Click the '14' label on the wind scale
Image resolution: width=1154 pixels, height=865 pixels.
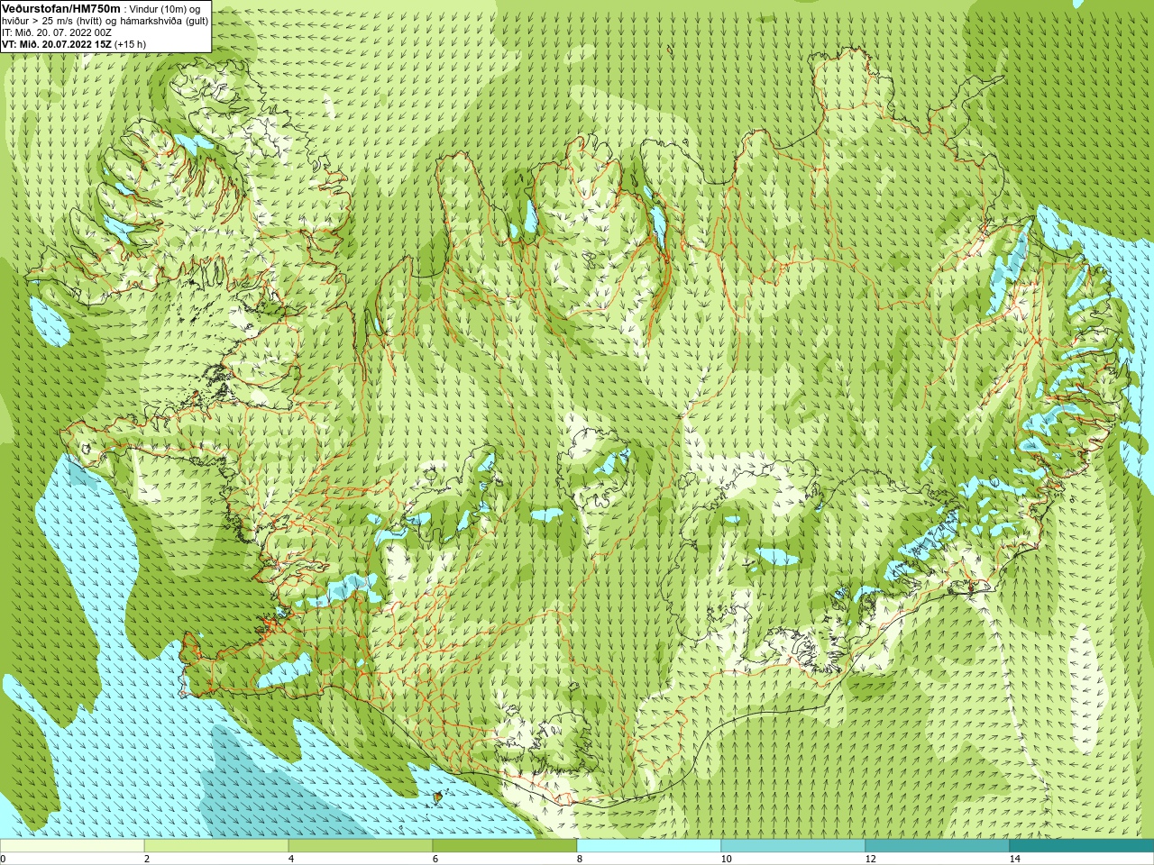point(1014,859)
